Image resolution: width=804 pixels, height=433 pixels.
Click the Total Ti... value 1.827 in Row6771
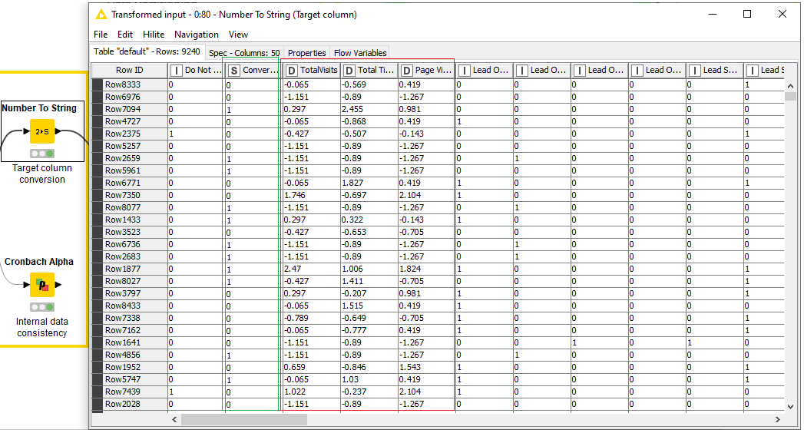pos(369,183)
